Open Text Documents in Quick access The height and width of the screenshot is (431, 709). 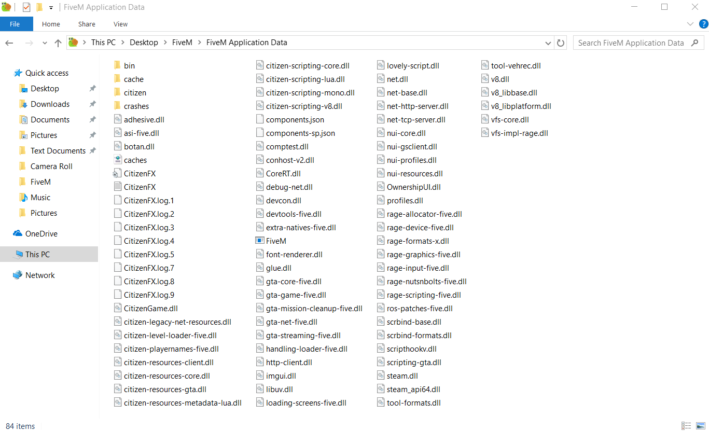point(58,150)
